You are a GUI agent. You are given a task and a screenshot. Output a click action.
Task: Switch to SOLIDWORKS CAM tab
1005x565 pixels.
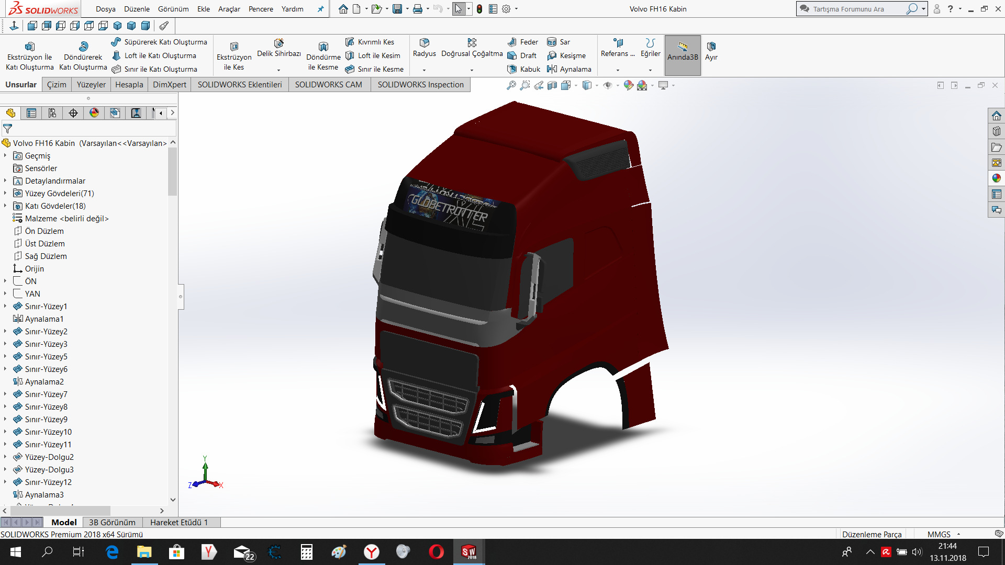pyautogui.click(x=328, y=85)
